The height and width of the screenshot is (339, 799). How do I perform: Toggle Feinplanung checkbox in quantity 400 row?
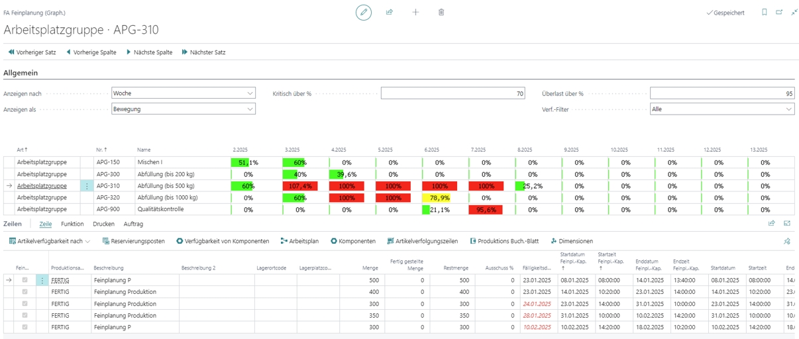pos(25,291)
